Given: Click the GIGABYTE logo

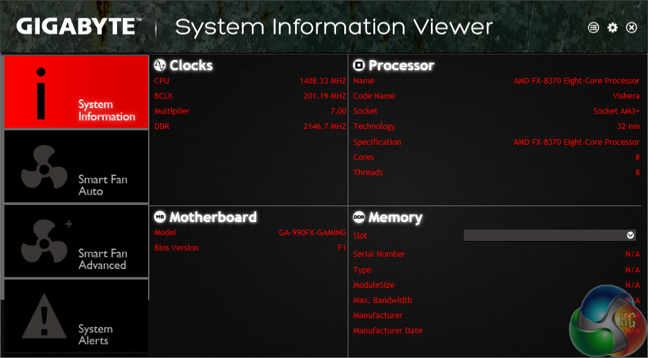Looking at the screenshot, I should coord(78,27).
